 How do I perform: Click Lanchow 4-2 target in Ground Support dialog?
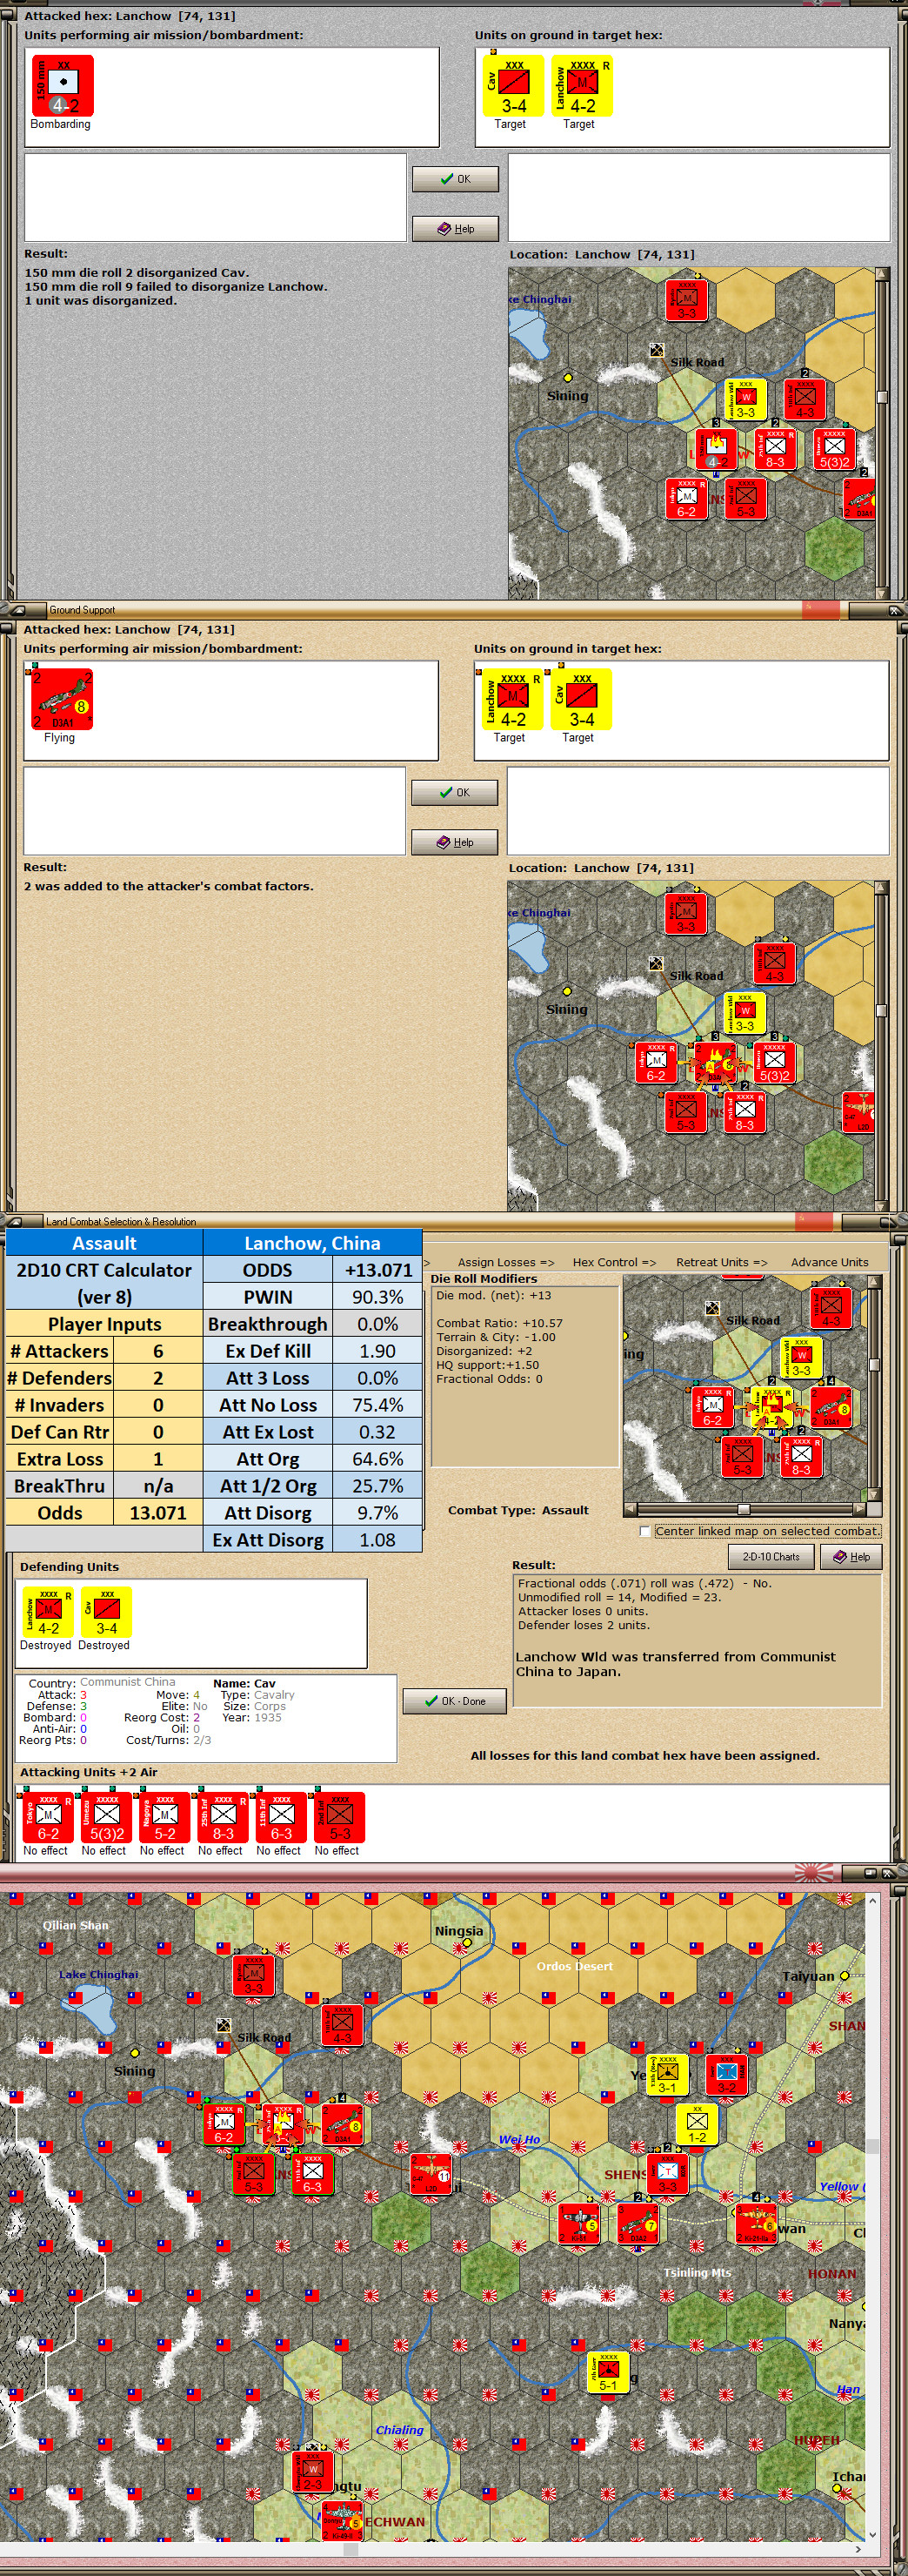tap(512, 699)
